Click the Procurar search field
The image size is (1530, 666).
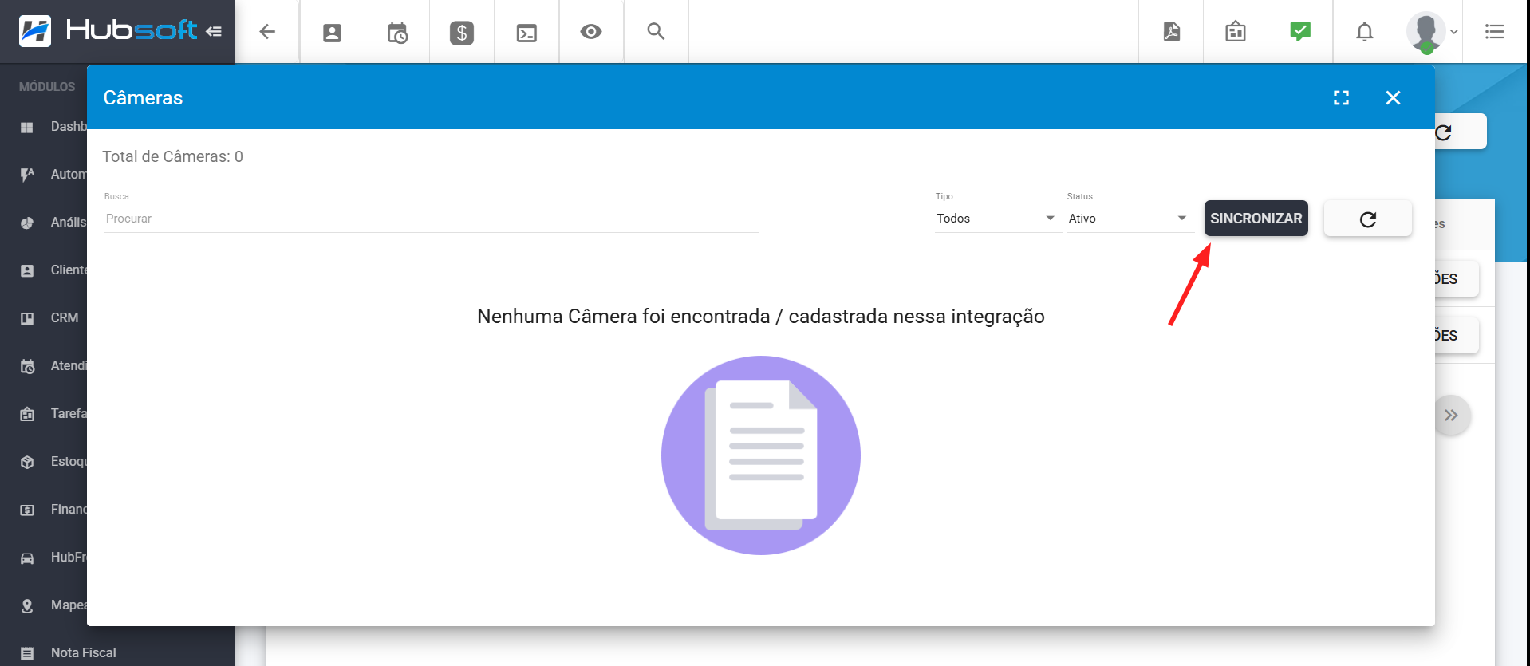pos(431,219)
